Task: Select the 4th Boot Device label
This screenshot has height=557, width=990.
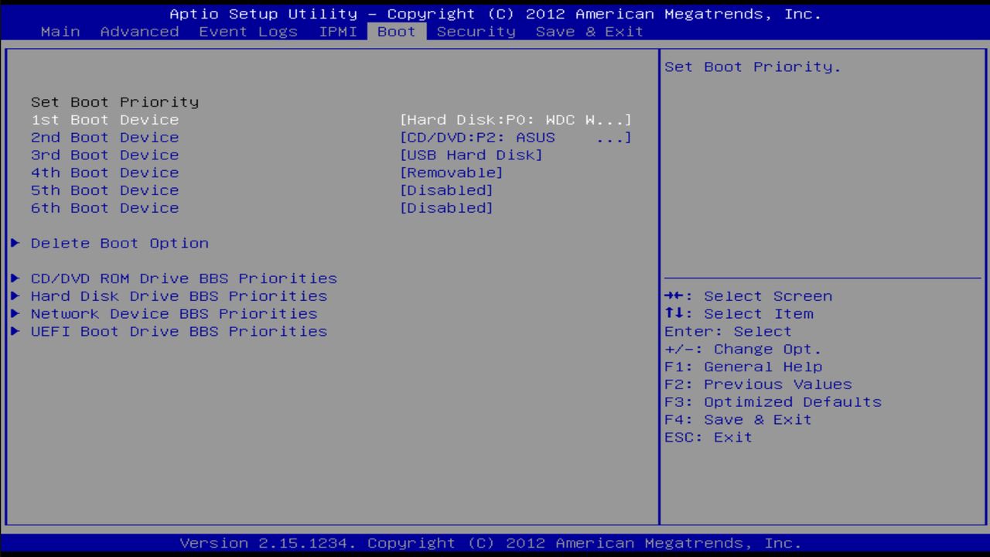Action: coord(104,173)
